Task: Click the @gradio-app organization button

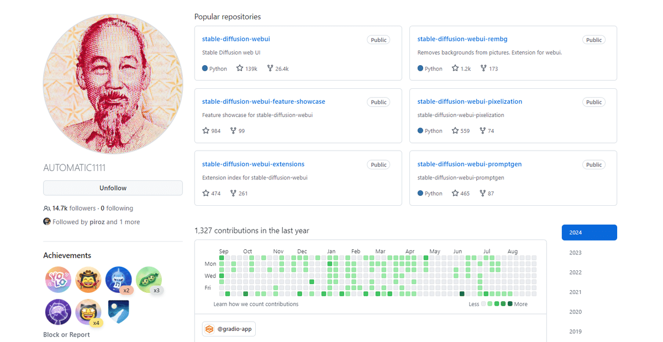Action: tap(229, 329)
